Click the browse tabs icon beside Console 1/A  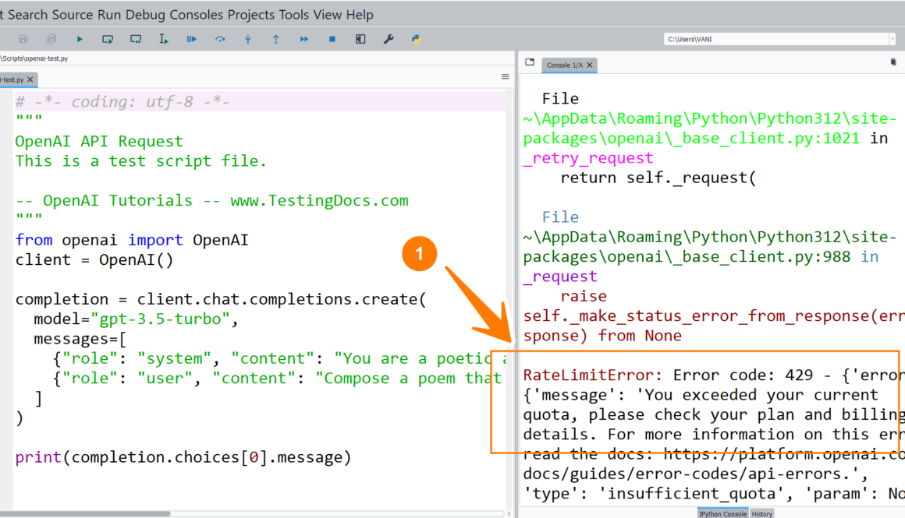coord(530,63)
